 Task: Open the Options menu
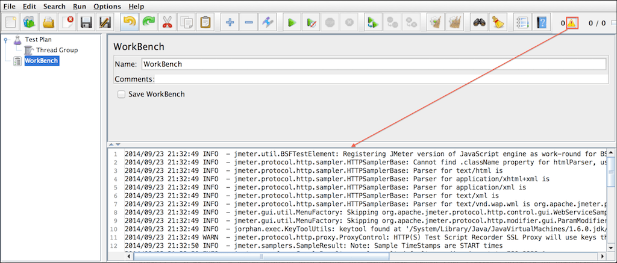[x=107, y=6]
